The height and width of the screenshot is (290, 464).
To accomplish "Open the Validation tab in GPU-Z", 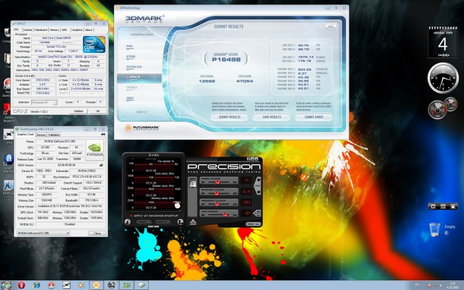I will coord(53,135).
